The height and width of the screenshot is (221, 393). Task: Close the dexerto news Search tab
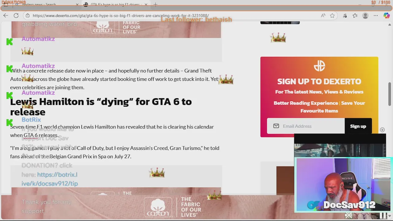77,5
